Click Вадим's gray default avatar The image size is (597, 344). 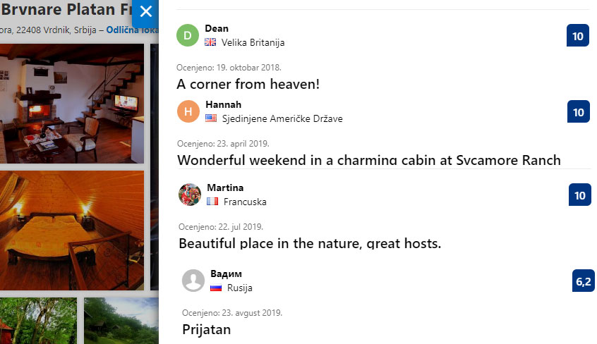pyautogui.click(x=193, y=281)
